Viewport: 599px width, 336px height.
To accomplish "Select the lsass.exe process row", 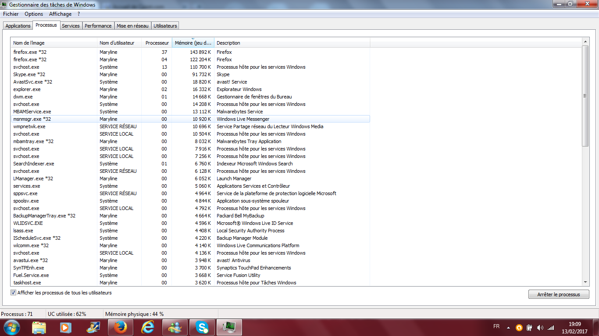I will (x=190, y=231).
